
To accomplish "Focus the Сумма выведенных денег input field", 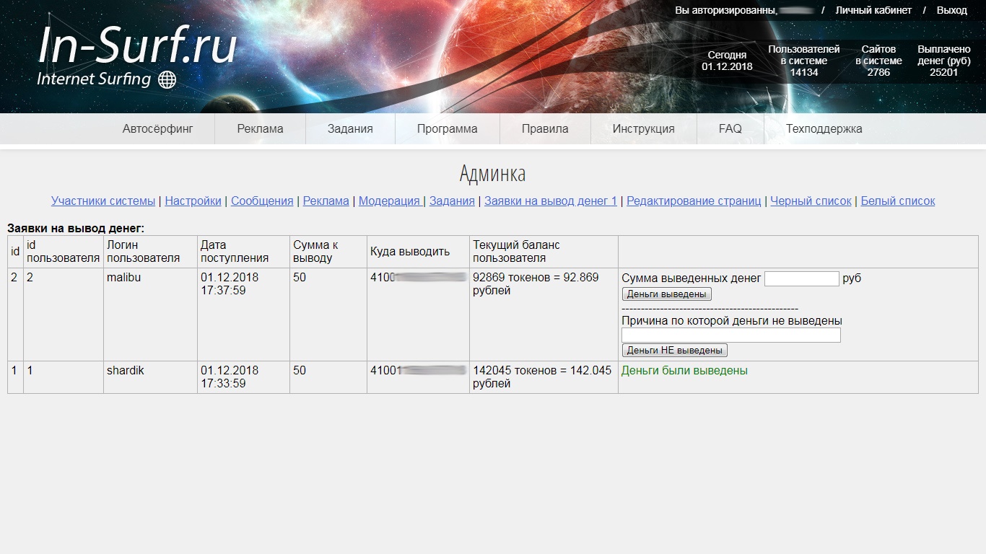I will [x=802, y=278].
